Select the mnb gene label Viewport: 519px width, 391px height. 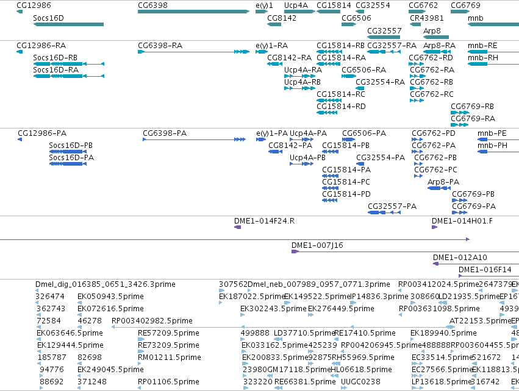pos(476,18)
